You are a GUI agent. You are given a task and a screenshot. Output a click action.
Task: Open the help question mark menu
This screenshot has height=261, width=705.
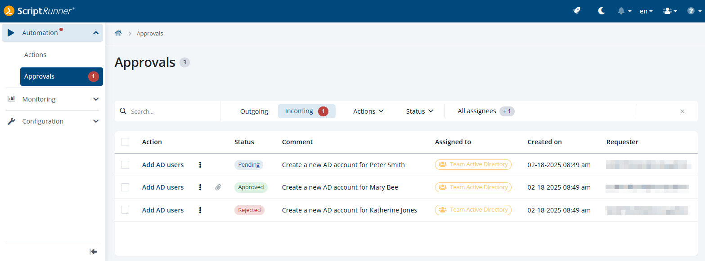(x=693, y=11)
